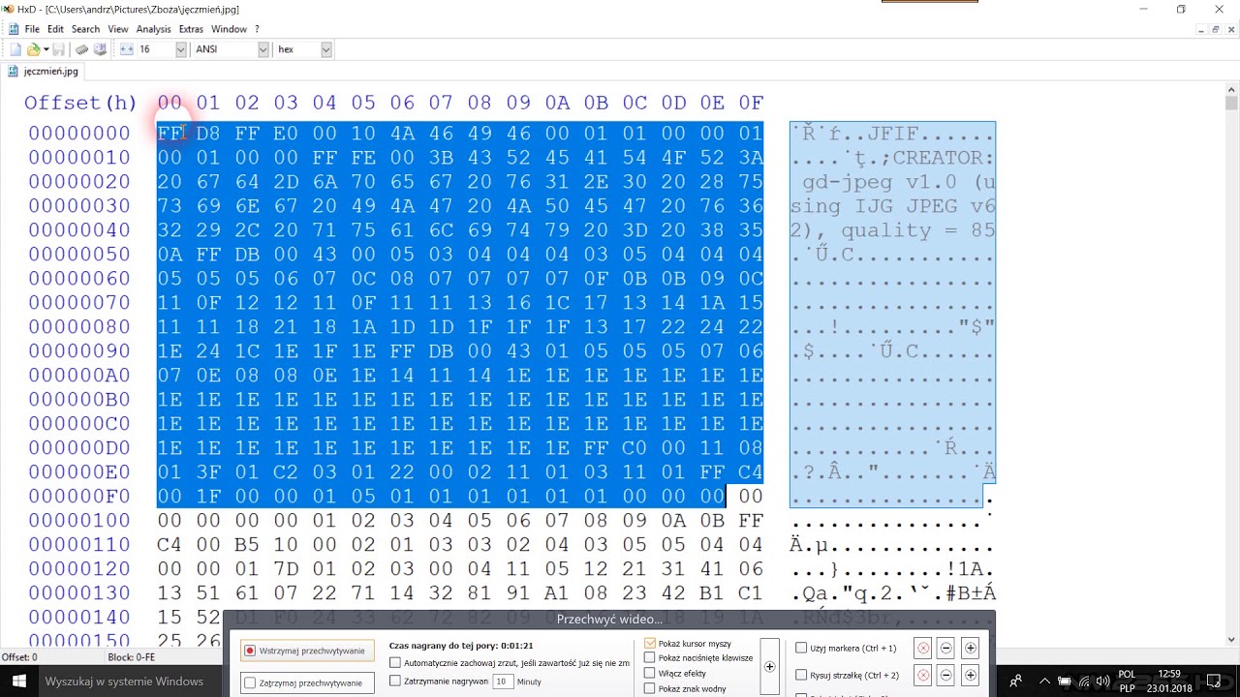Click Wi-Fi network tray icon
The image size is (1240, 697).
coord(1085,682)
